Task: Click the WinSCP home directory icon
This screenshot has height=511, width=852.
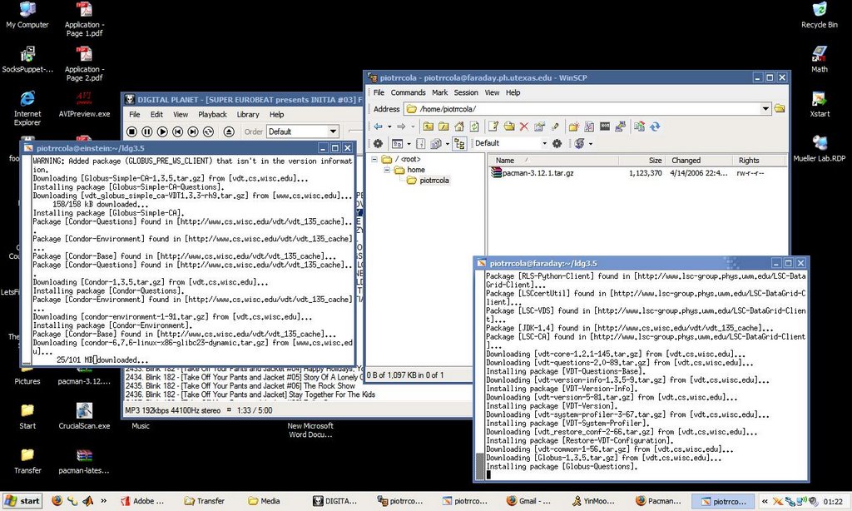Action: pos(459,127)
